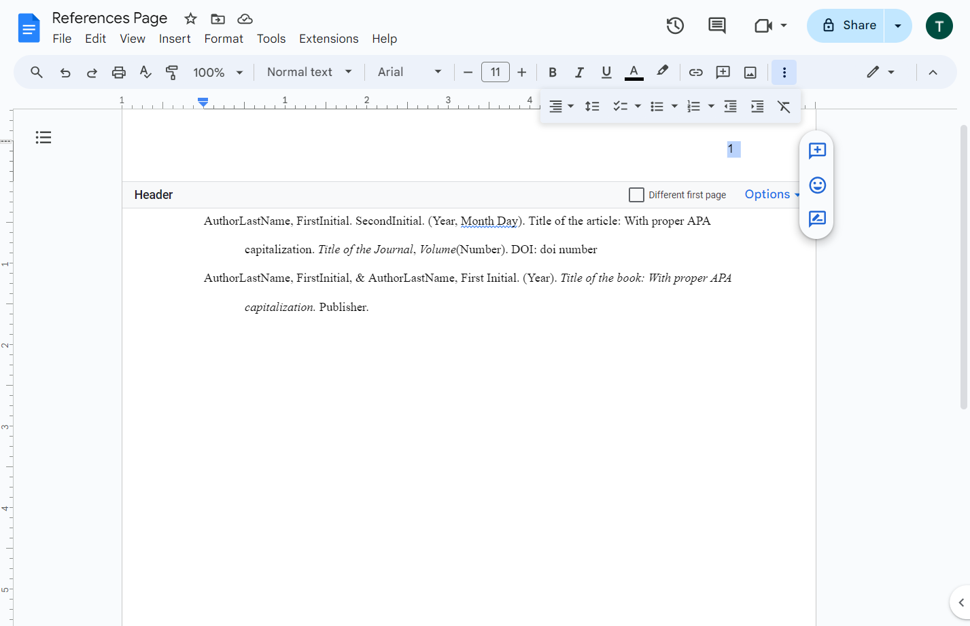Open the zoom level dropdown

(x=218, y=72)
